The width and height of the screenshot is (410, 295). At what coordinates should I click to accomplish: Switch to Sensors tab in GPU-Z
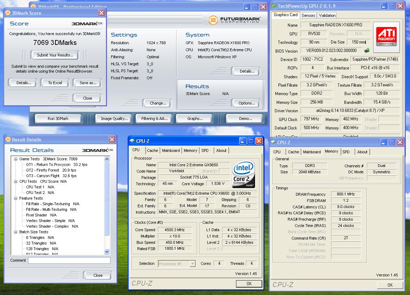(x=308, y=15)
